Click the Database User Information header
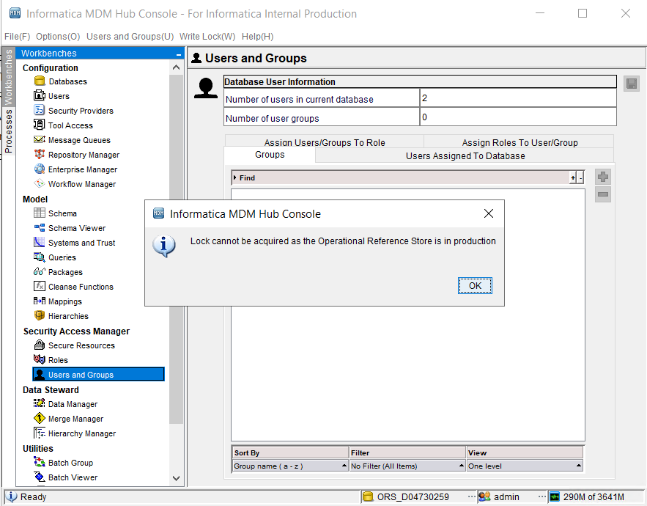Viewport: 647px width, 506px height. [420, 82]
